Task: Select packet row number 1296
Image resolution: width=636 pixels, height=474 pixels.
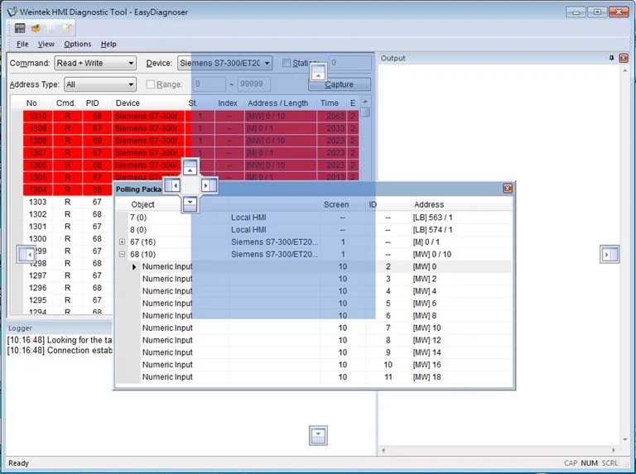Action: [x=67, y=288]
